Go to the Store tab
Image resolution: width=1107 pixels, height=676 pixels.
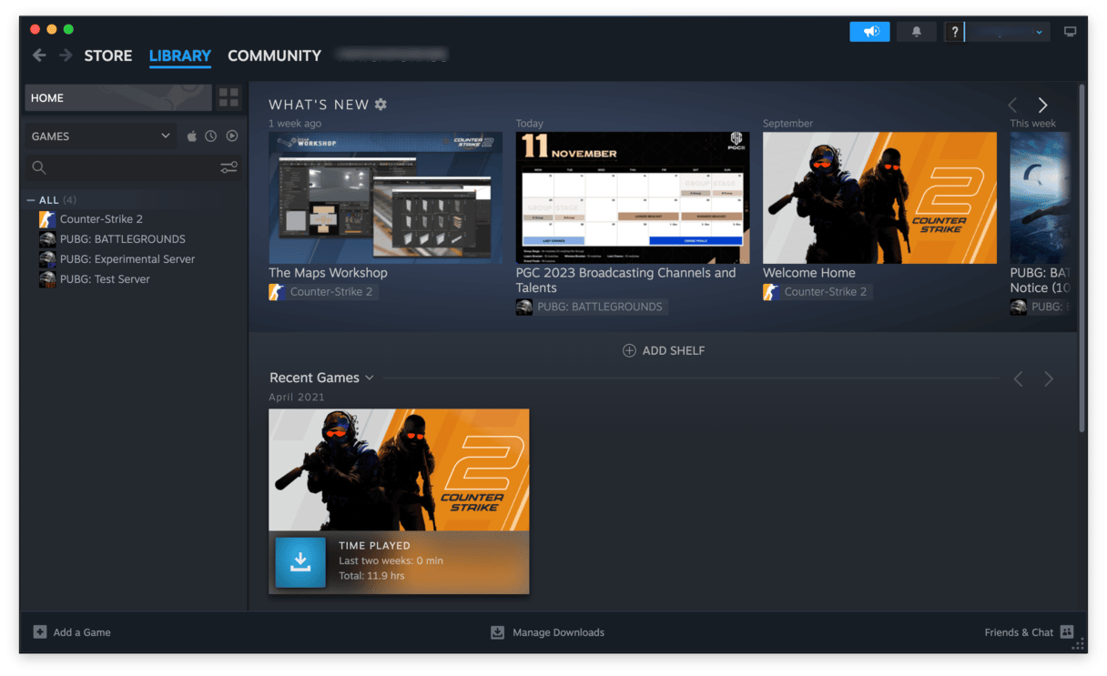[107, 55]
